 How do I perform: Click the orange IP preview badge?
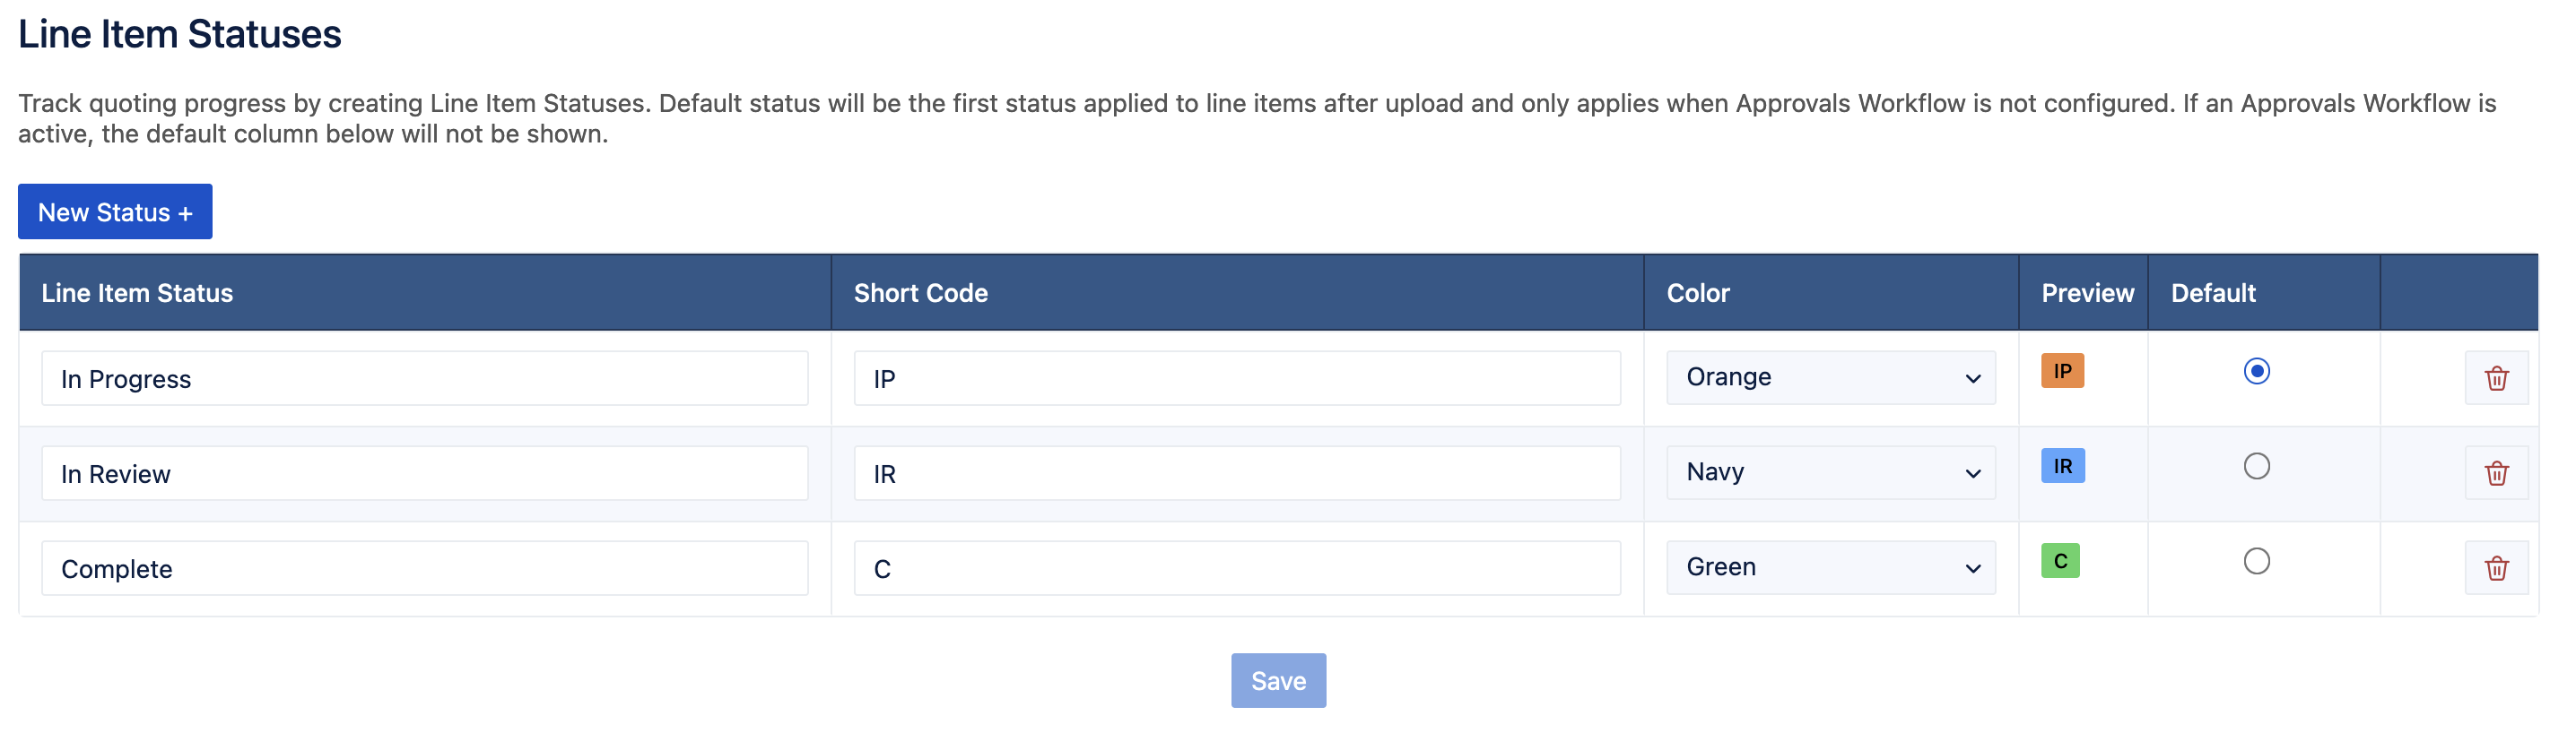tap(2062, 370)
